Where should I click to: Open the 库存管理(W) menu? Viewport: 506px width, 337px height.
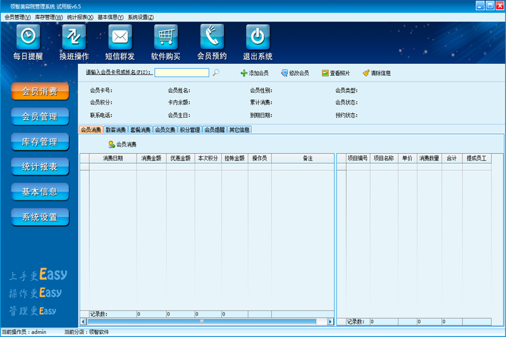49,17
